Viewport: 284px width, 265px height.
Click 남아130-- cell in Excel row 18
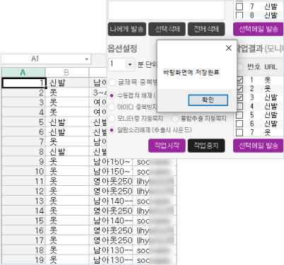click(111, 250)
